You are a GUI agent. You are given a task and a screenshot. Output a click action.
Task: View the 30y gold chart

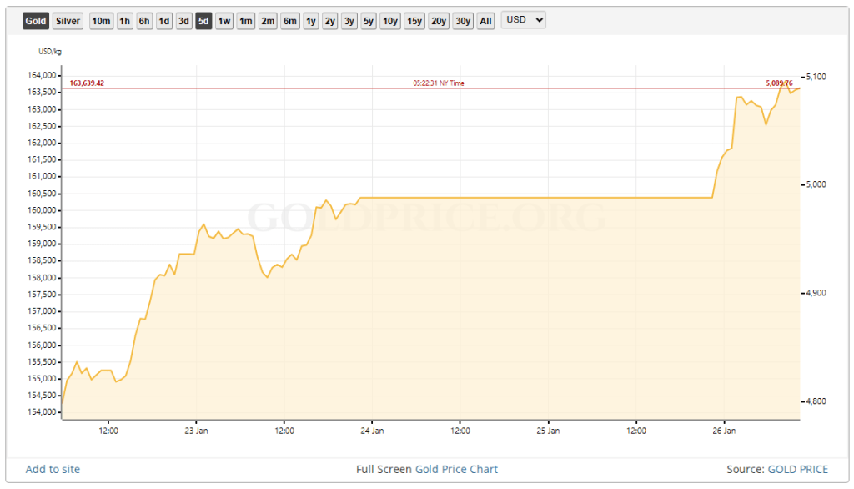463,20
